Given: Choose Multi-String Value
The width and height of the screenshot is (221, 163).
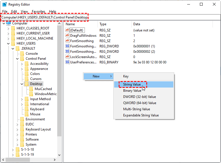Looking at the screenshot, I should (x=144, y=109).
